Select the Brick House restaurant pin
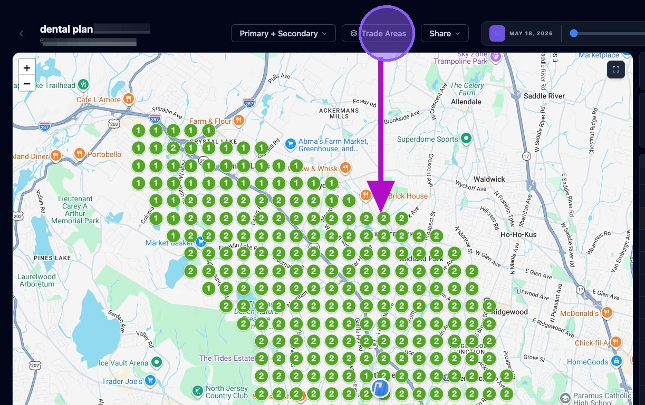 (x=365, y=195)
